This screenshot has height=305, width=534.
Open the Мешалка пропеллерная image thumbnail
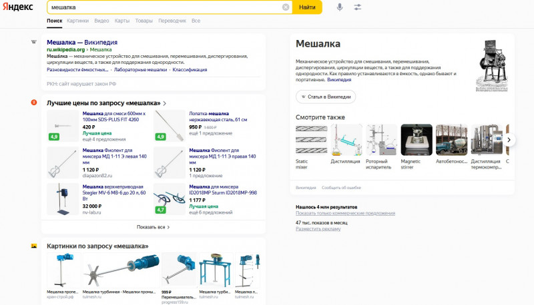click(63, 270)
